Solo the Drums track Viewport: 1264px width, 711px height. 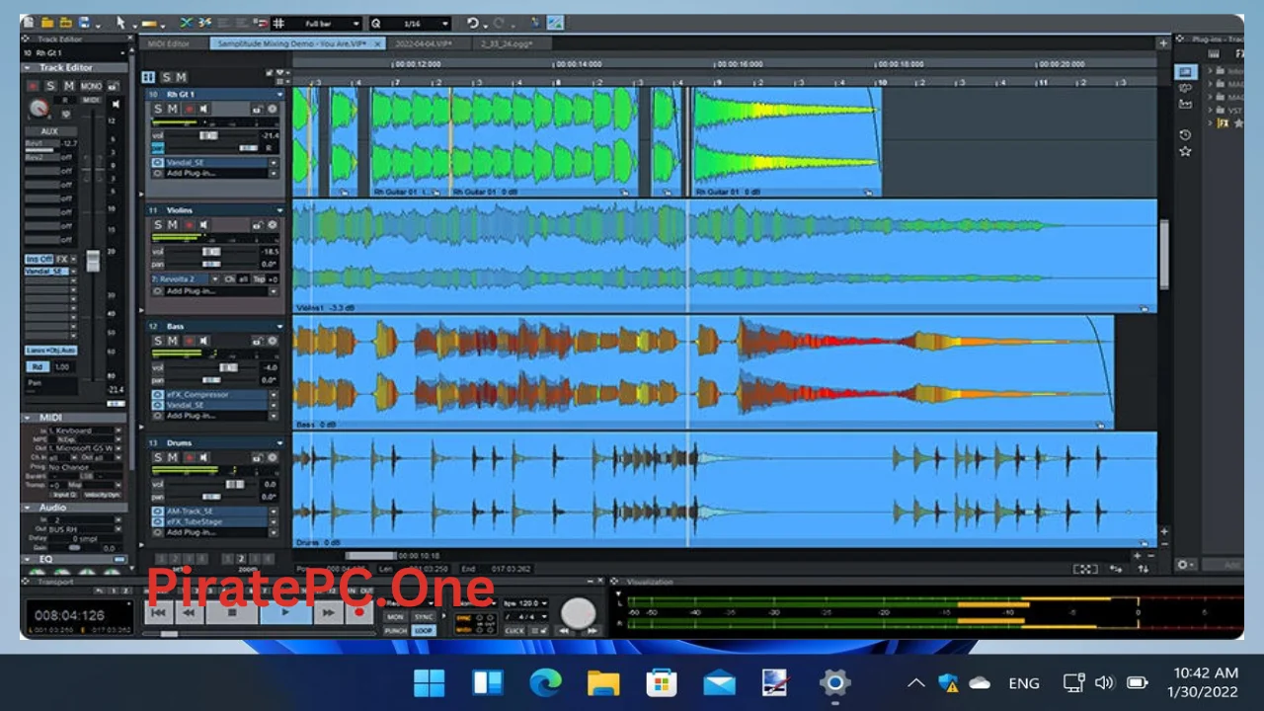pos(158,457)
